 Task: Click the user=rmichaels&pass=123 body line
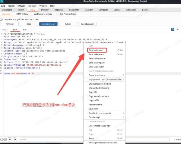point(19,74)
